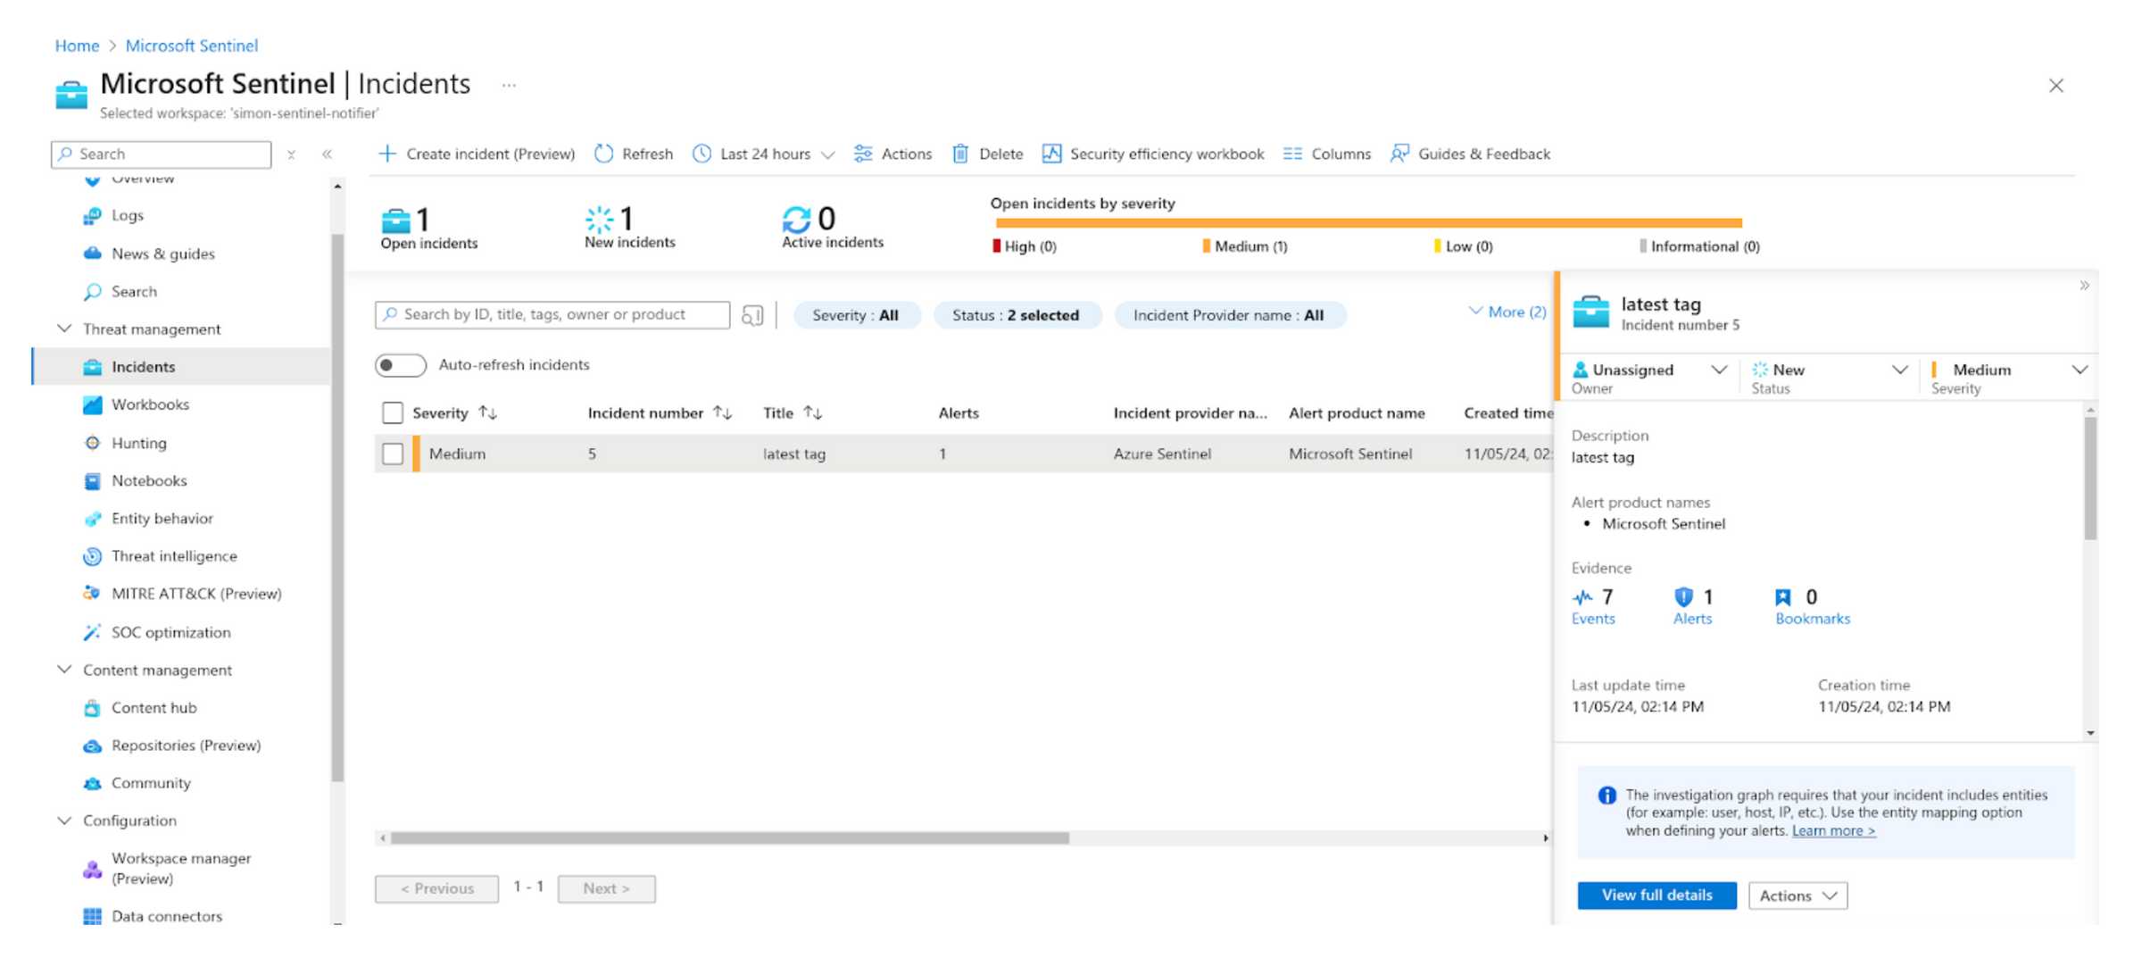Click the Columns icon in toolbar

click(1292, 154)
